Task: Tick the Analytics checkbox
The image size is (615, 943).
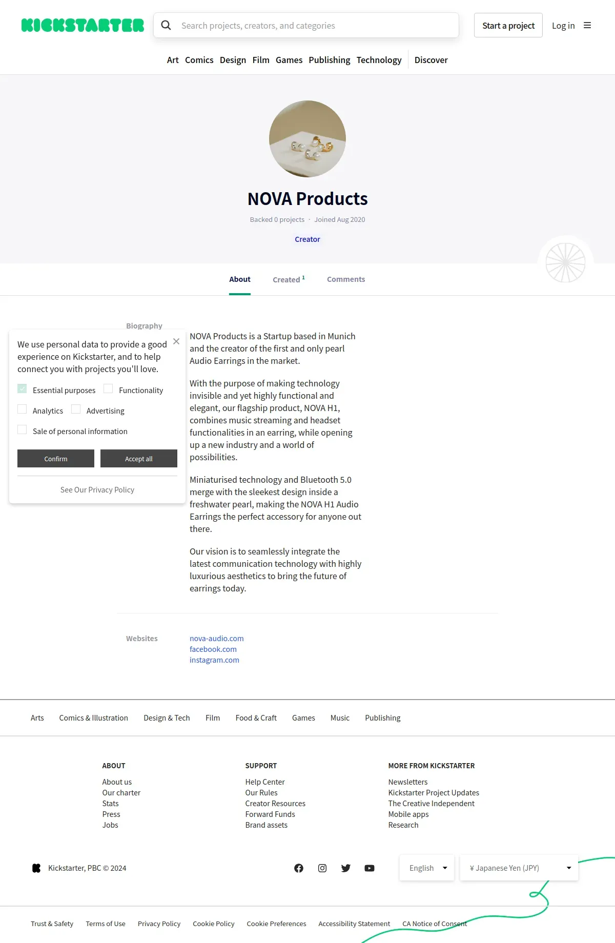Action: coord(22,409)
